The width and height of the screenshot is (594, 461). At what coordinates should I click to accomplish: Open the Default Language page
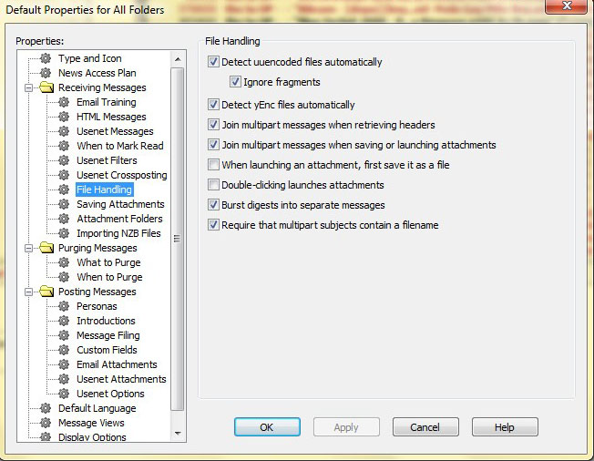coord(97,408)
